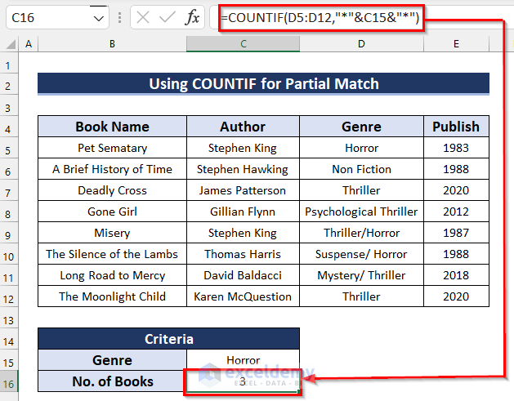Image resolution: width=514 pixels, height=401 pixels.
Task: Click the Horror criteria cell C15
Action: point(243,360)
